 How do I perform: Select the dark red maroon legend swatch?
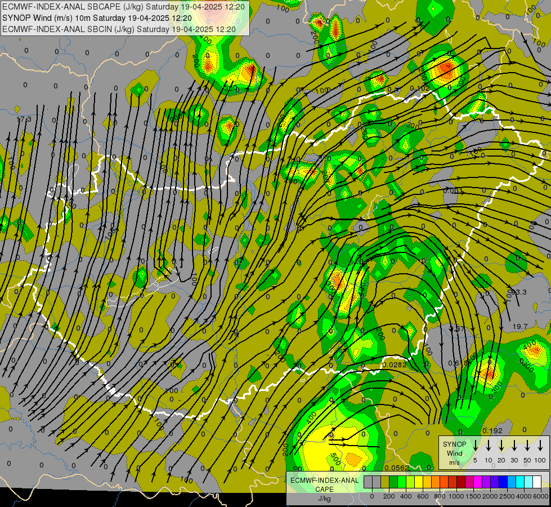461,482
